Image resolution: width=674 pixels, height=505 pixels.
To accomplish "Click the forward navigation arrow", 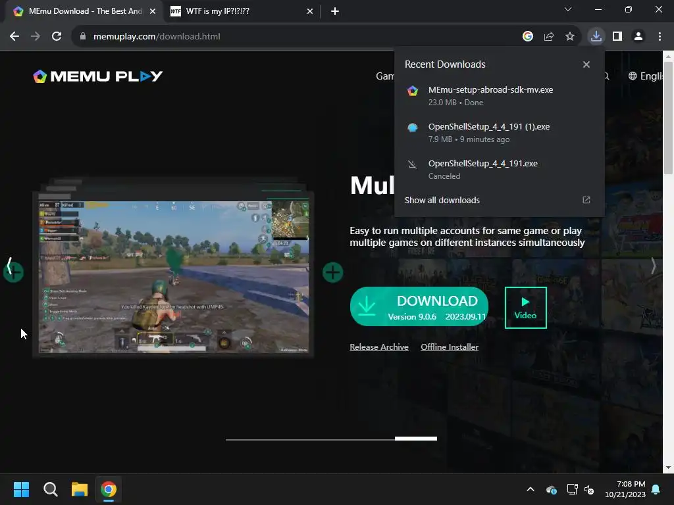I will click(x=36, y=37).
